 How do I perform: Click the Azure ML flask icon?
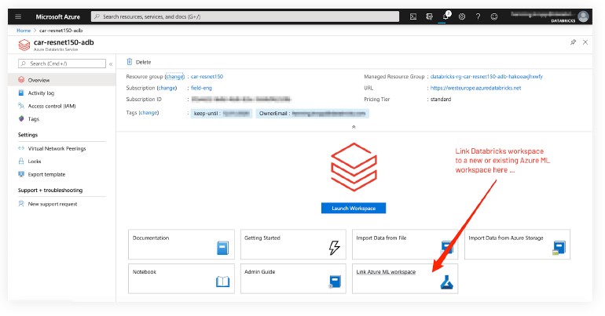pyautogui.click(x=446, y=281)
